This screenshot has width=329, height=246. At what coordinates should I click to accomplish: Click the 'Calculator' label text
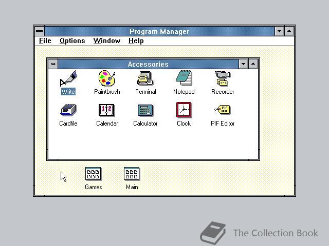(x=145, y=124)
